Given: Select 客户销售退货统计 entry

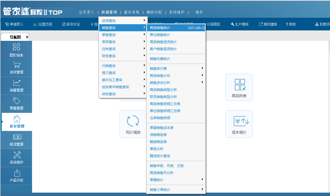Looking at the screenshot, I should tap(176, 49).
